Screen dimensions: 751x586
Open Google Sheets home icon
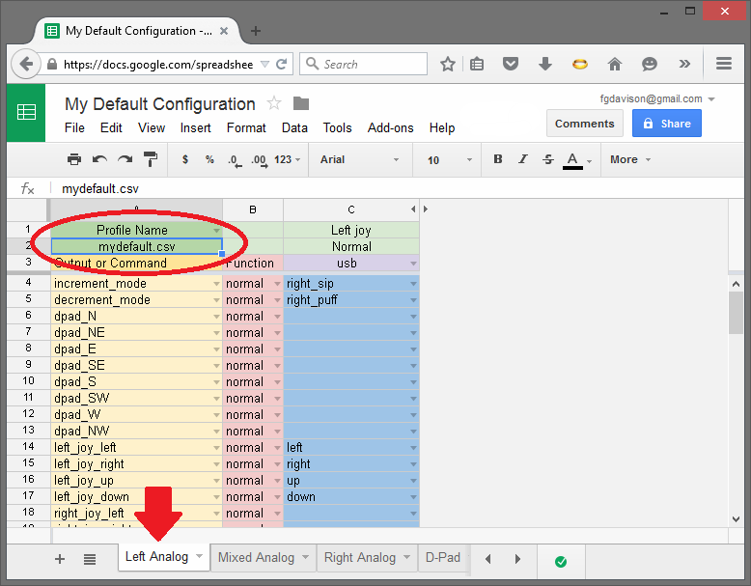[x=26, y=113]
